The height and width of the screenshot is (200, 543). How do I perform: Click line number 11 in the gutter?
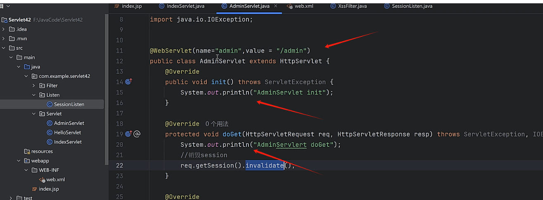[119, 51]
